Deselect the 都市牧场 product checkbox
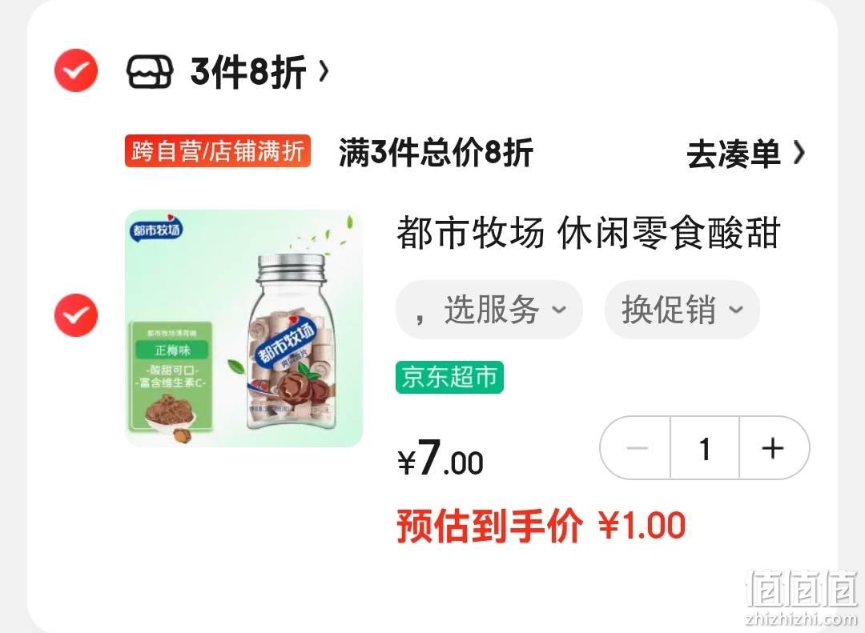 (x=75, y=314)
